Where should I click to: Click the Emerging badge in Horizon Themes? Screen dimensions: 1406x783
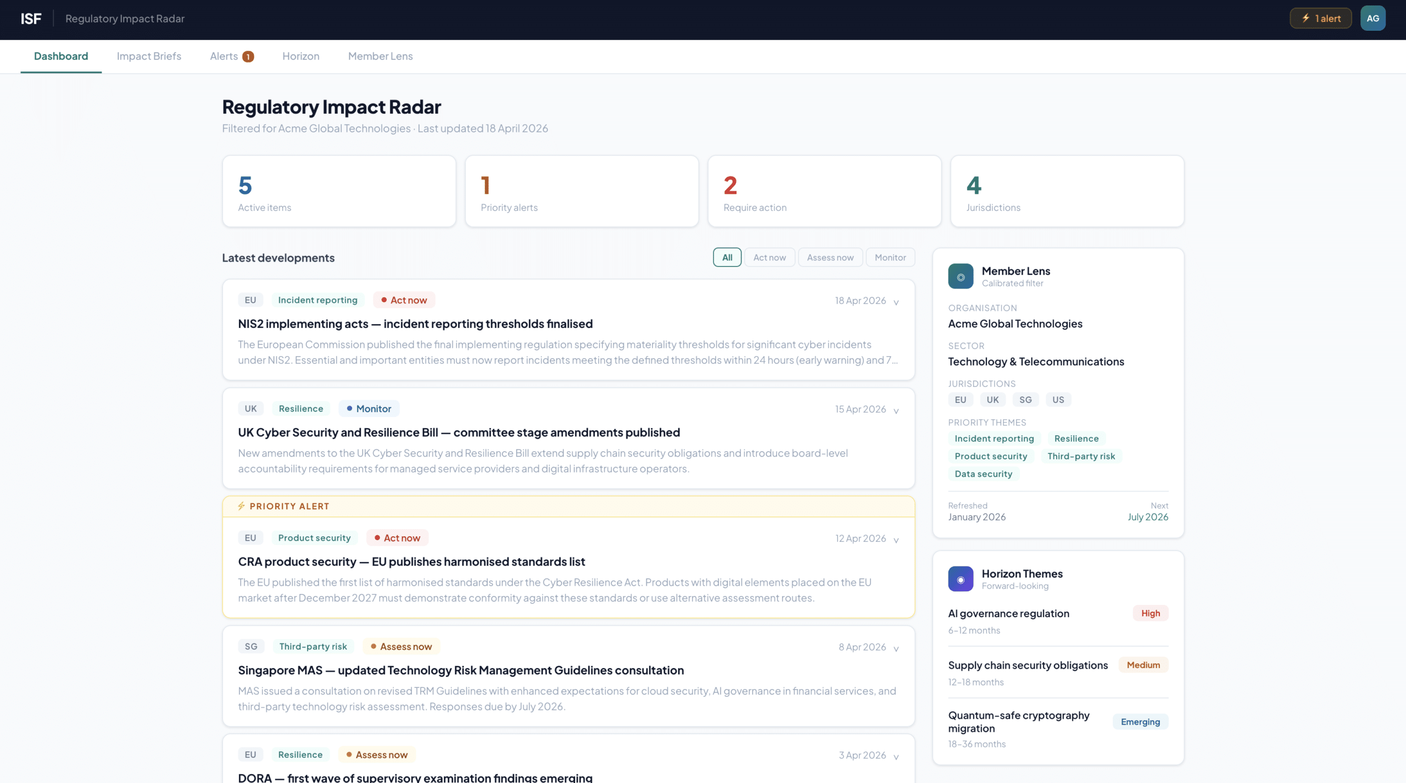[1140, 722]
